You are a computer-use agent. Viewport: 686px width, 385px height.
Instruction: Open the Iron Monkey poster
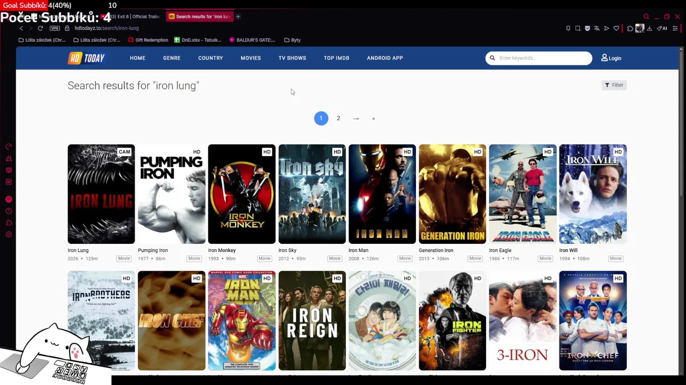242,194
